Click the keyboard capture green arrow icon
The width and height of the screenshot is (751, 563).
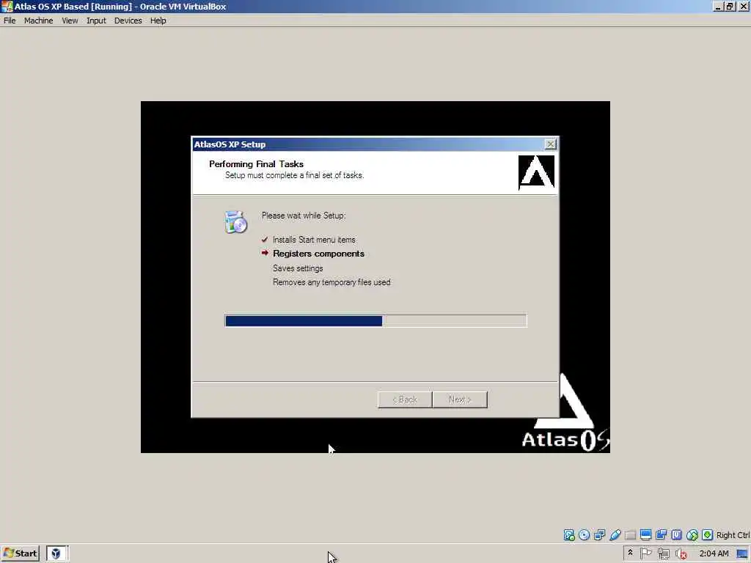tap(708, 534)
